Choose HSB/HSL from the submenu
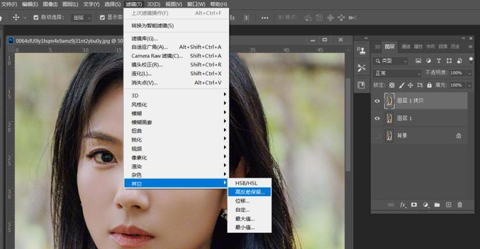 249,183
